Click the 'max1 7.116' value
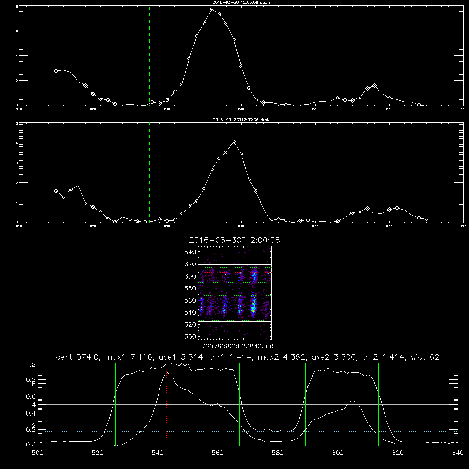 (x=130, y=357)
